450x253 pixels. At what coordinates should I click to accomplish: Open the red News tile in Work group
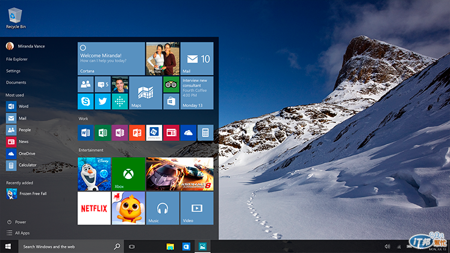[x=171, y=133]
